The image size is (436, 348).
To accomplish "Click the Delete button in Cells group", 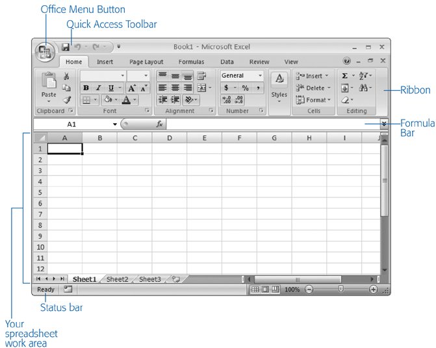I will click(312, 88).
